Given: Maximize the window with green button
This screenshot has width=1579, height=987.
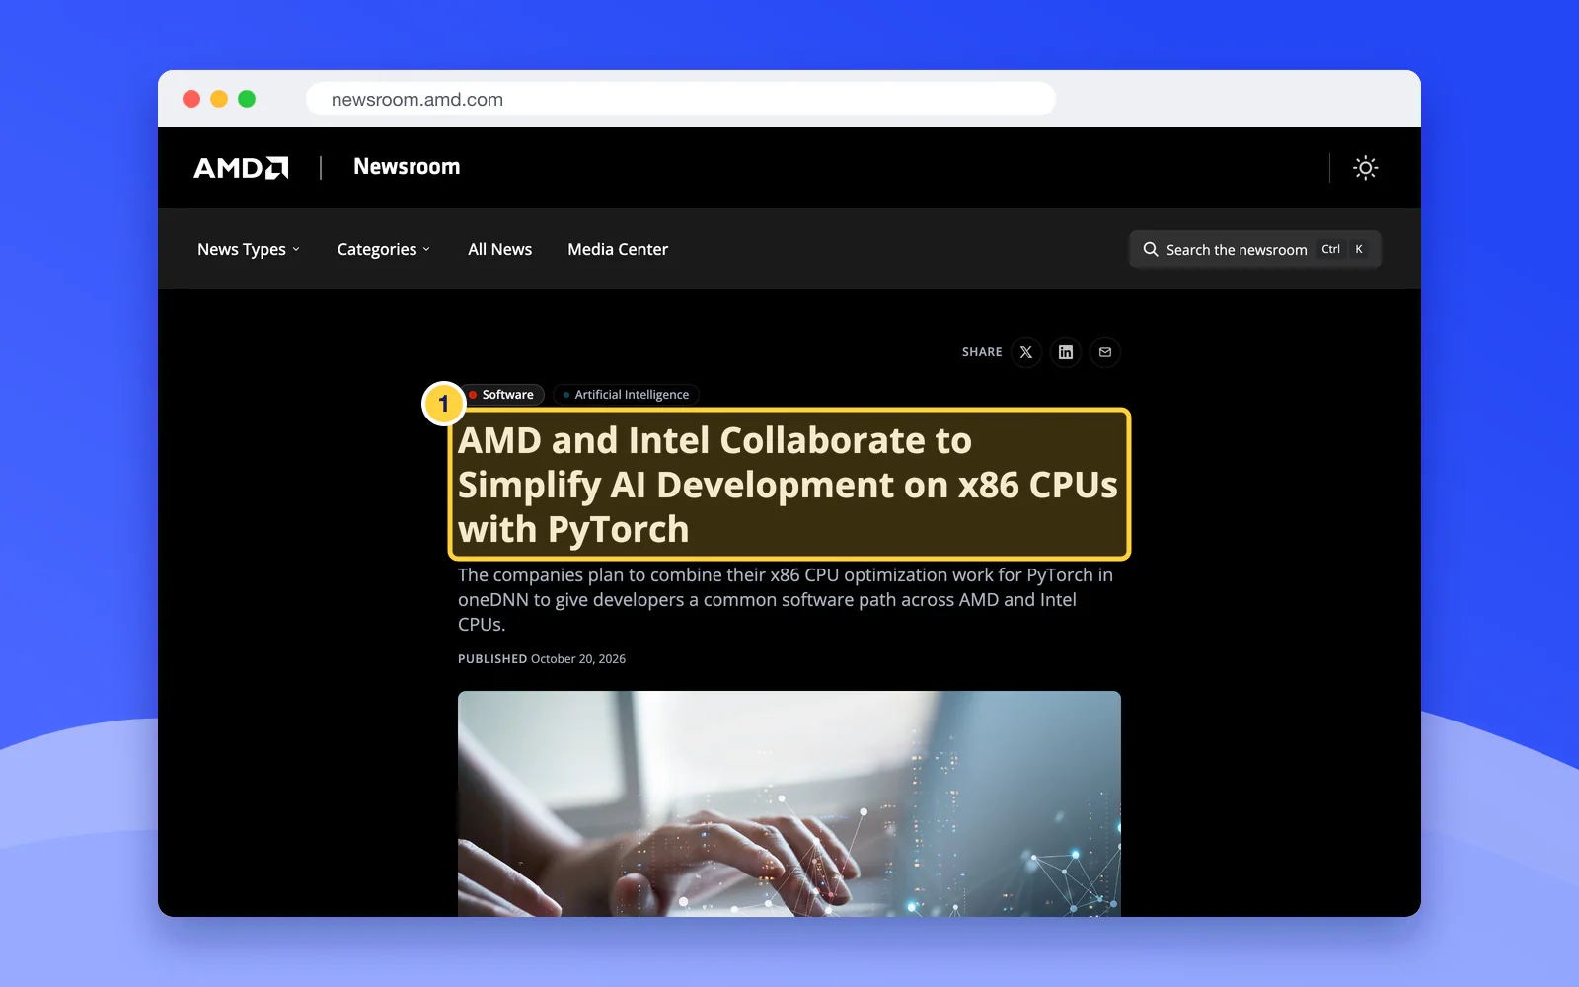Looking at the screenshot, I should click(247, 99).
